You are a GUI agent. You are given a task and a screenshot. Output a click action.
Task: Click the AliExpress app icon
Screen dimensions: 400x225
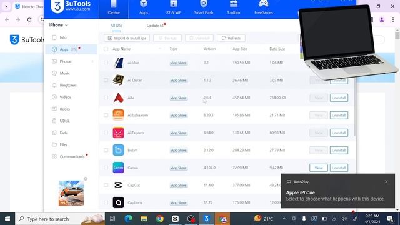(118, 132)
